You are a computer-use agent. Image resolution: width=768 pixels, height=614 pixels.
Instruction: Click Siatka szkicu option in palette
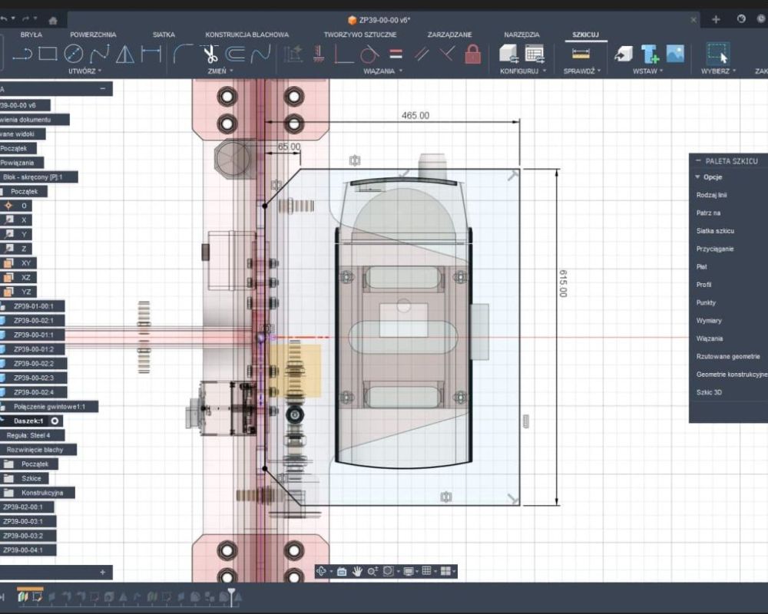point(714,231)
